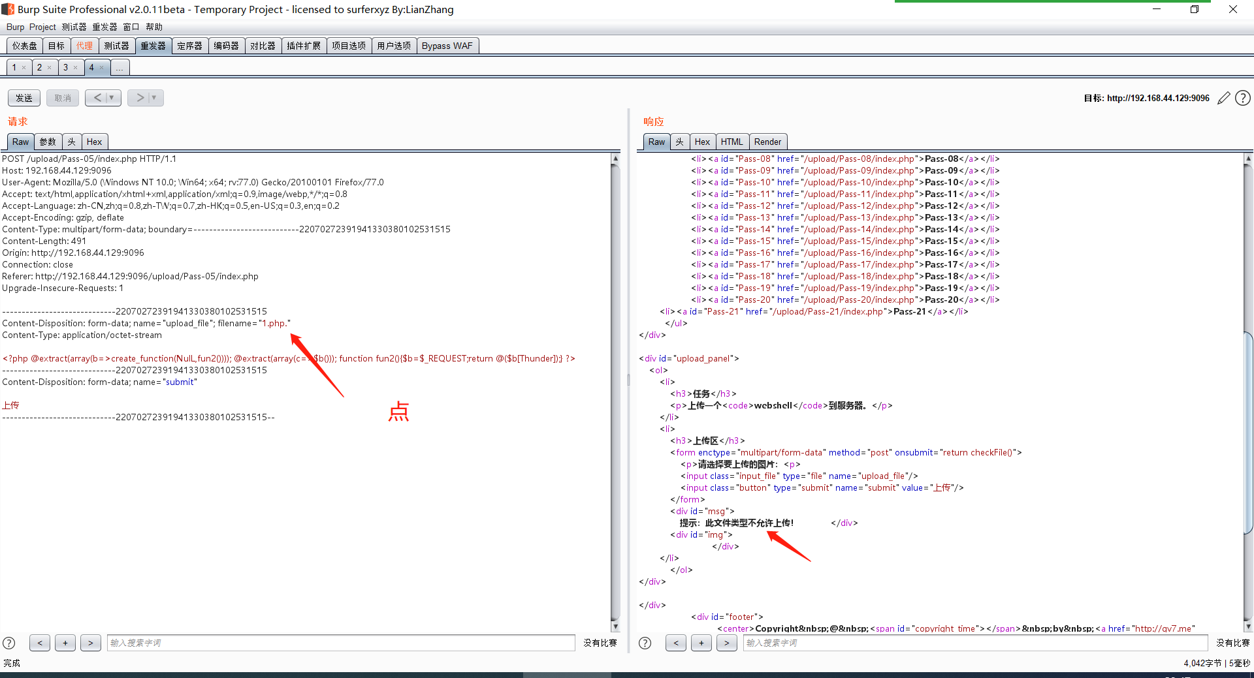Image resolution: width=1254 pixels, height=678 pixels.
Task: Find previous match in response search
Action: click(x=676, y=643)
